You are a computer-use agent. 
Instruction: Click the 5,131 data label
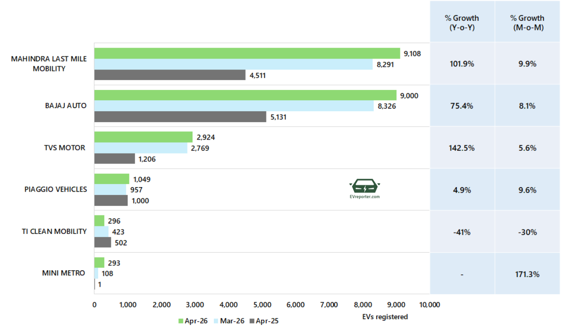(278, 117)
